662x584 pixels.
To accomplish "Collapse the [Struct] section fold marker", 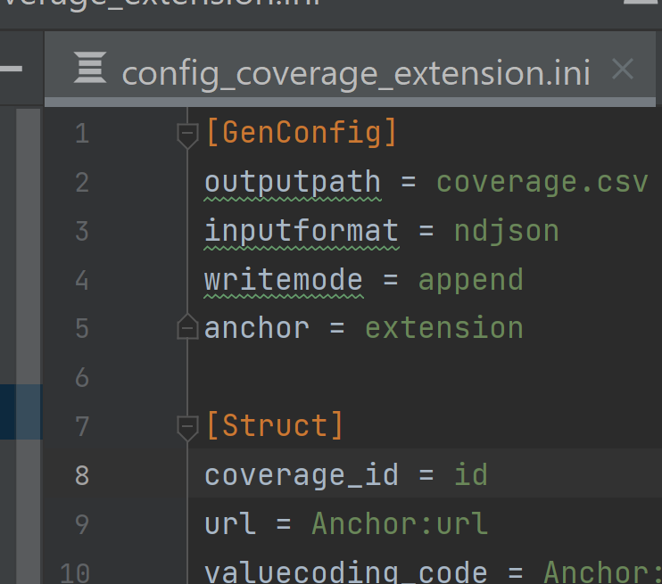I will pos(187,428).
